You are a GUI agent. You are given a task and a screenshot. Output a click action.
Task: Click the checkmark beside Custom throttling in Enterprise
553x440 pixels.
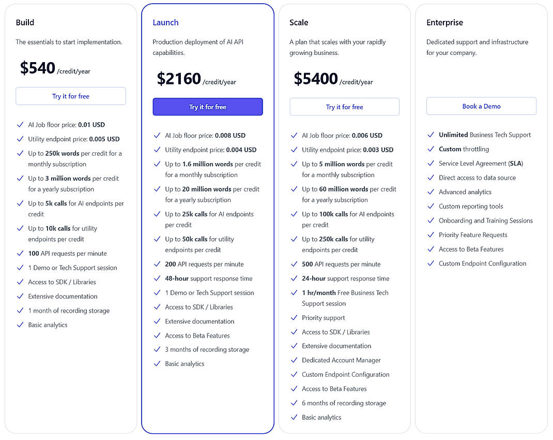[x=431, y=149]
